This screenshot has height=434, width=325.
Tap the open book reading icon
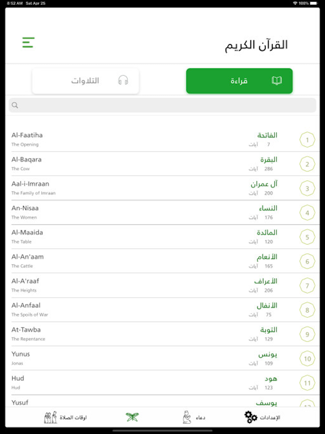coord(277,80)
